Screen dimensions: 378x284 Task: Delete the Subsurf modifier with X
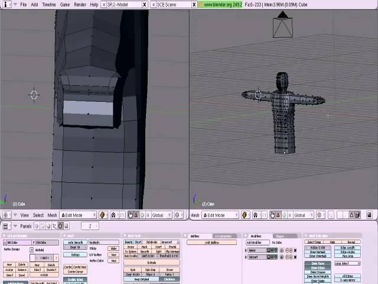coord(295,257)
